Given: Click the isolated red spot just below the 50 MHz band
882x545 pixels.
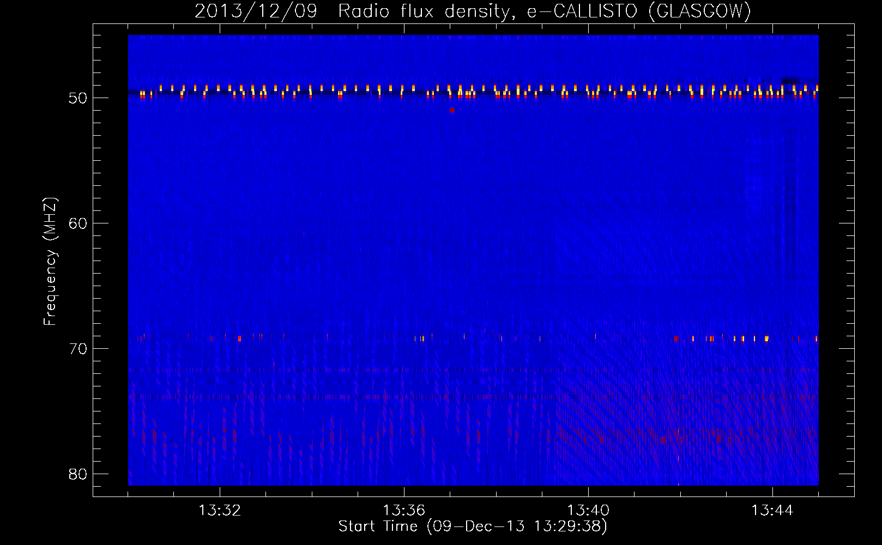Looking at the screenshot, I should (x=452, y=110).
